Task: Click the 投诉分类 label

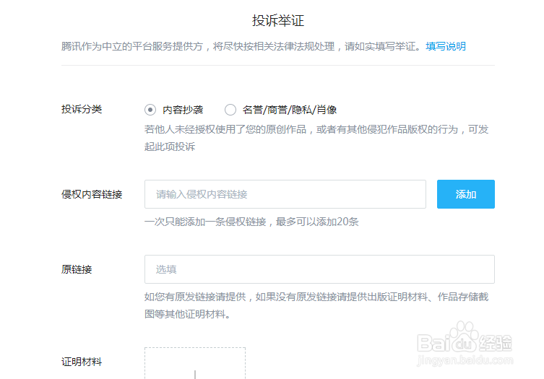Action: point(82,109)
